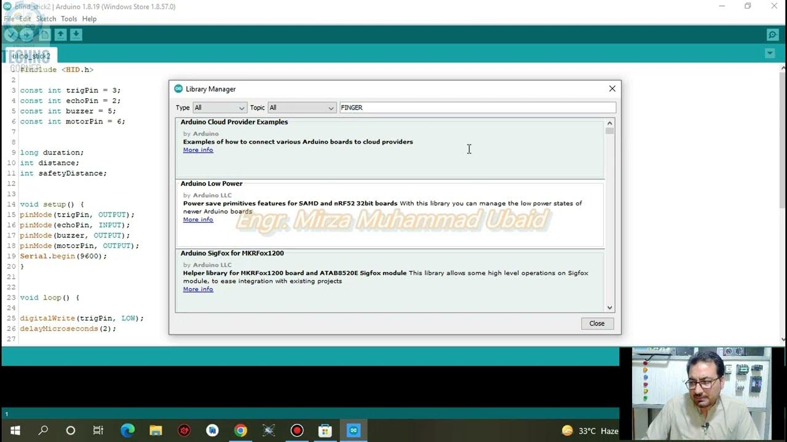Open File Explorer from taskbar
Viewport: 787px width, 442px height.
(156, 431)
